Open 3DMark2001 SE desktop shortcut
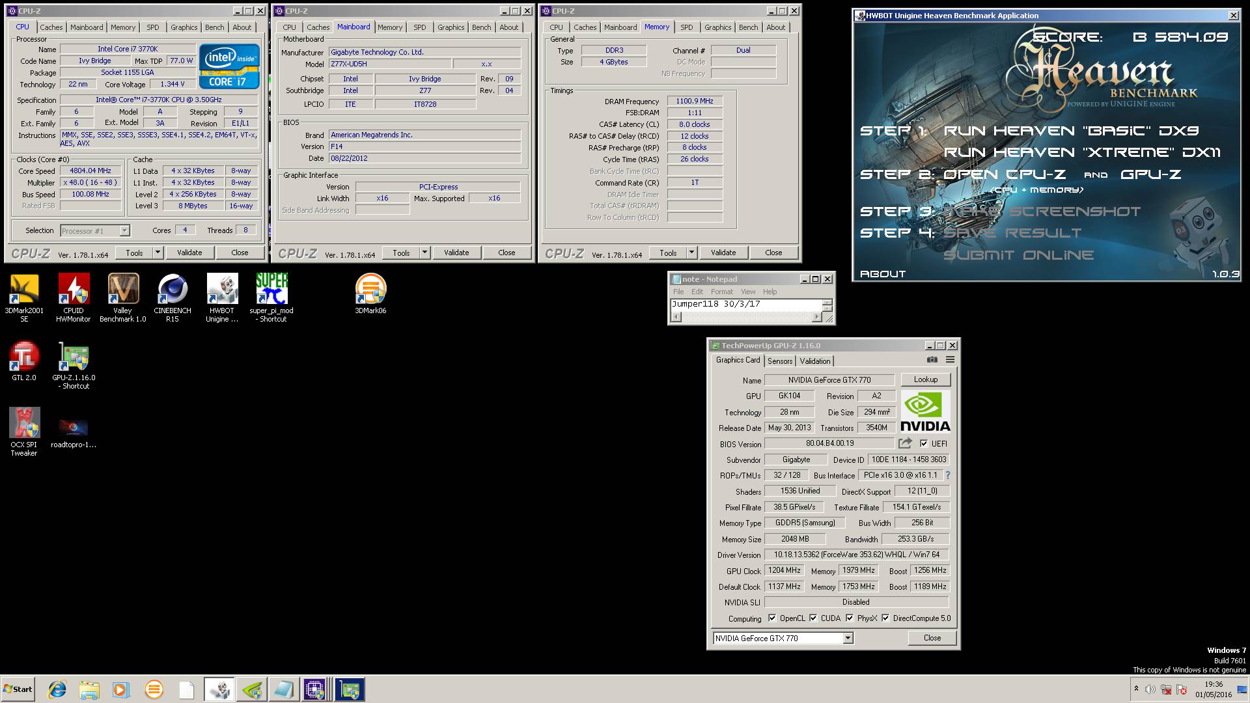The width and height of the screenshot is (1250, 703). pos(24,297)
